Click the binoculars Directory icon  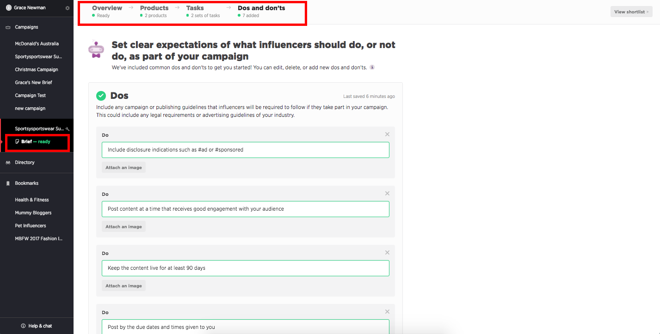click(x=8, y=163)
